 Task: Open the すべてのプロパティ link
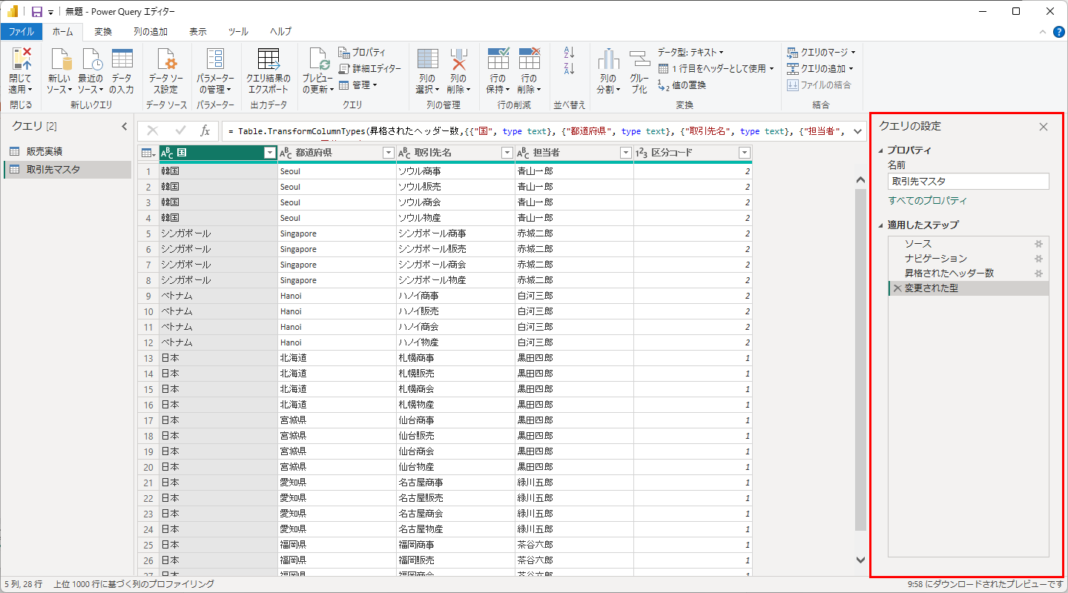click(x=927, y=201)
